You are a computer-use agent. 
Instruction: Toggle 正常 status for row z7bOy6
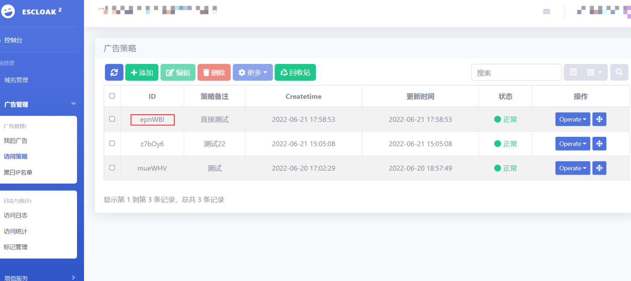click(x=506, y=144)
